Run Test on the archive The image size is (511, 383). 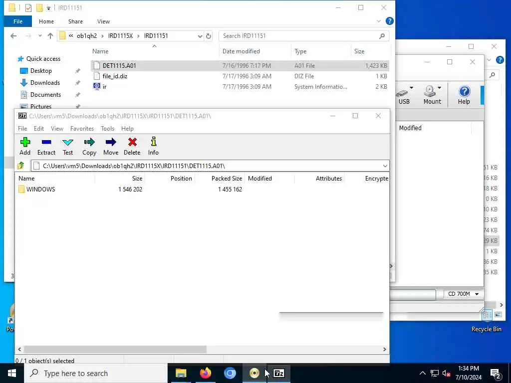pyautogui.click(x=68, y=146)
